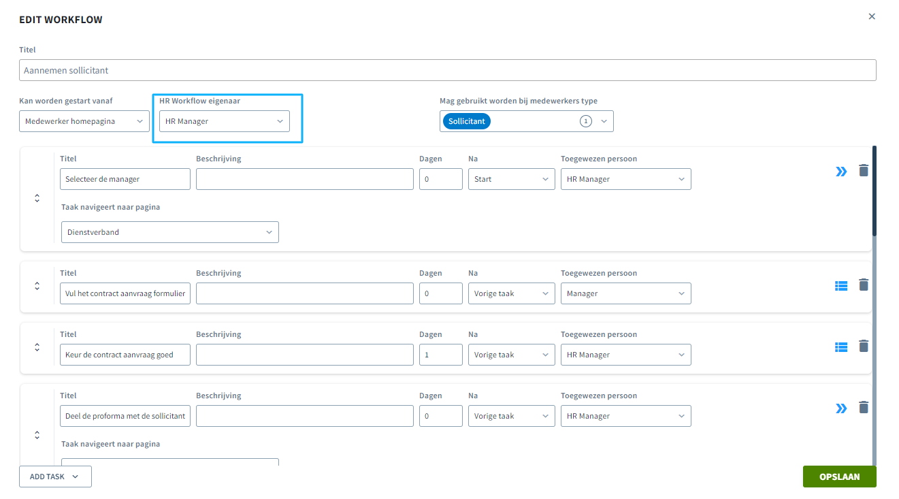
Task: Delete the 'Deel de proforma met de sollicitant' task
Action: [x=864, y=407]
